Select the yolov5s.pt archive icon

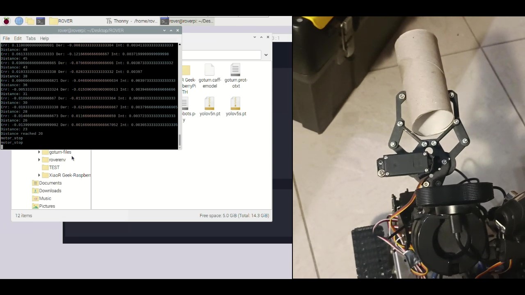point(235,103)
